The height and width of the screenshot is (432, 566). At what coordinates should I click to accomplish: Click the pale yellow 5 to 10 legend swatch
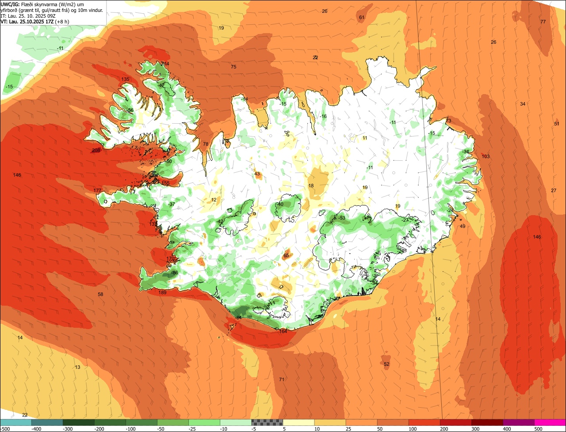pos(298,422)
